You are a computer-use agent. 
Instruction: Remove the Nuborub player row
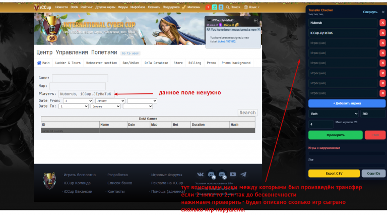[382, 23]
